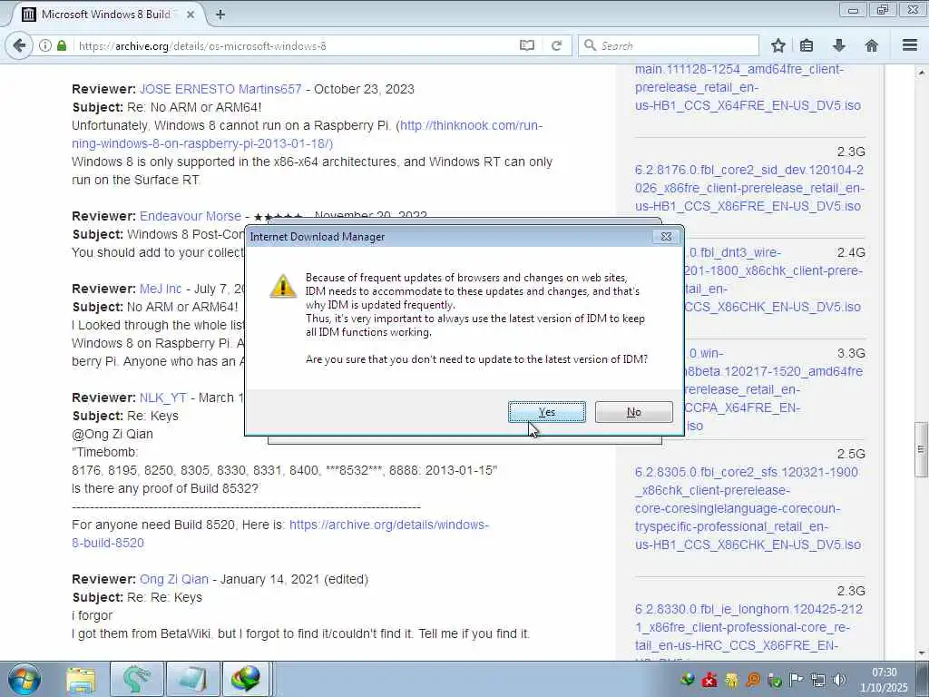Screen dimensions: 929x697
Task: Open Action Center flag tray icon
Action: click(x=797, y=680)
